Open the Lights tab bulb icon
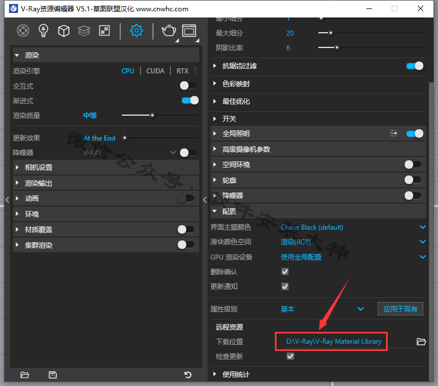Viewport: 438px width, 386px height. (x=43, y=30)
